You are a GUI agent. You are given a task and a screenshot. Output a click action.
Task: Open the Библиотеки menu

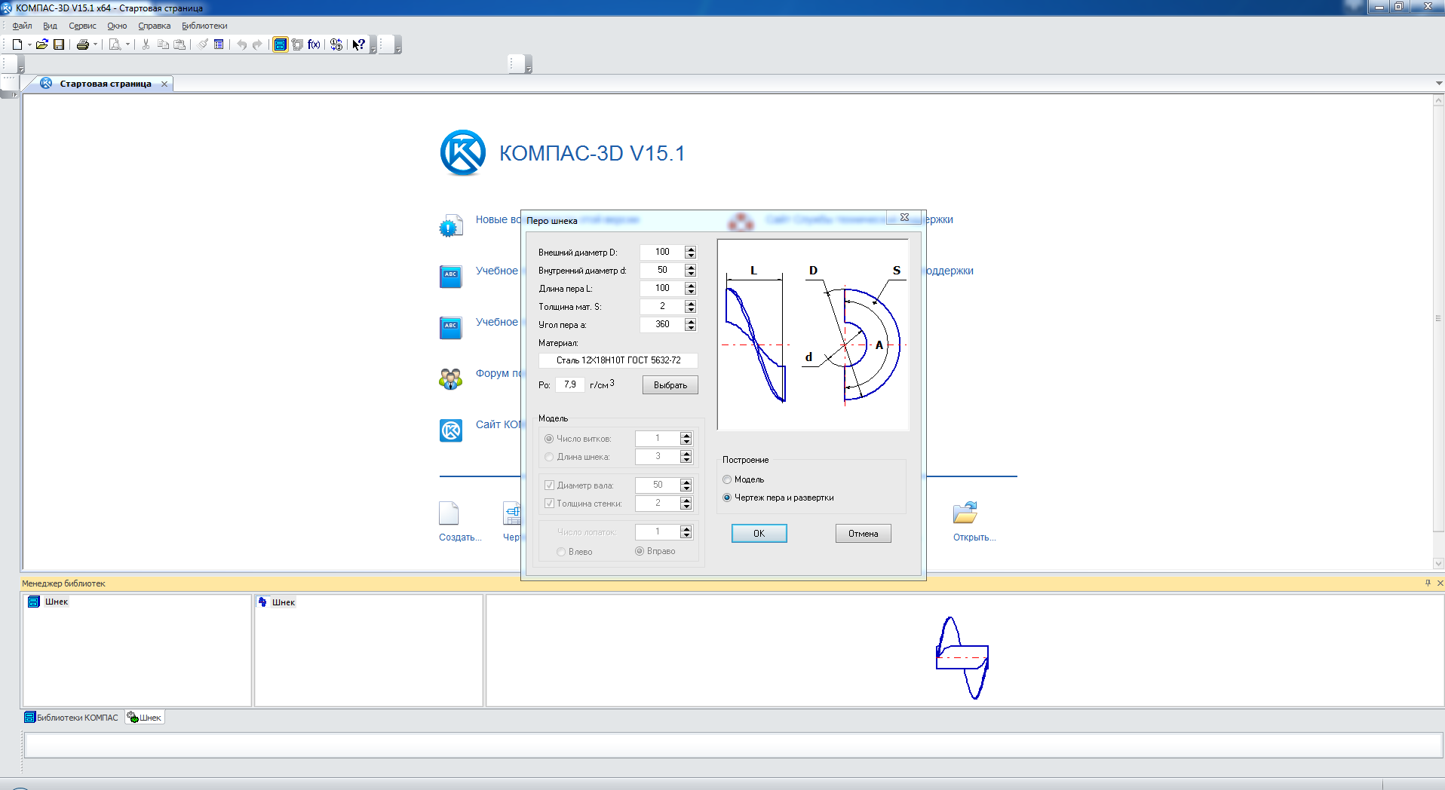point(204,26)
